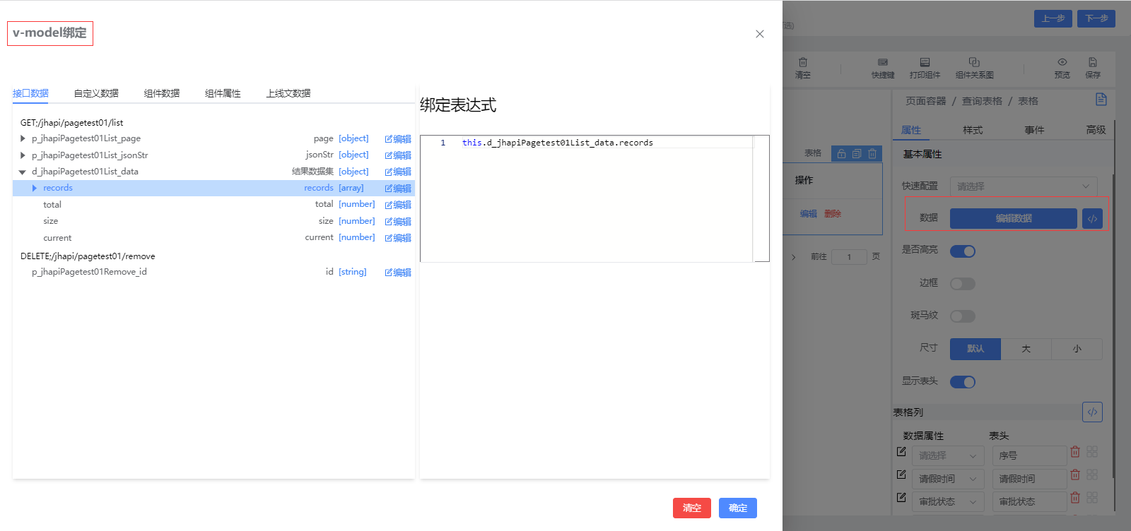Collapse the d_jhapiPagetest01List_data node

click(23, 172)
